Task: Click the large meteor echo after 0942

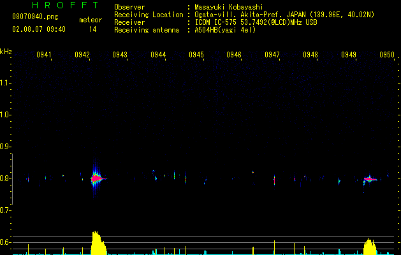Action: (96, 178)
